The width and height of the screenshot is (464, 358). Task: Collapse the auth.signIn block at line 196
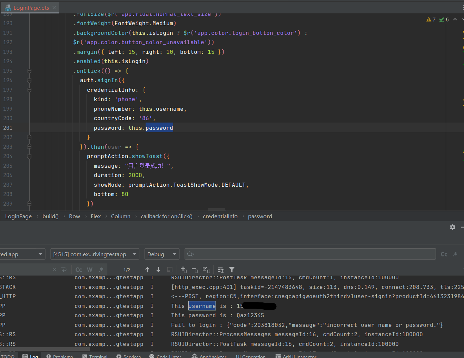29,80
